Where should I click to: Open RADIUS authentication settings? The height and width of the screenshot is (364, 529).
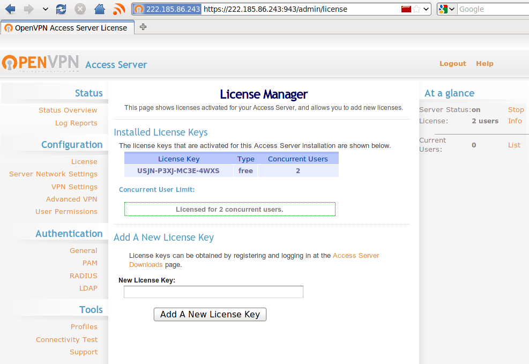click(83, 276)
